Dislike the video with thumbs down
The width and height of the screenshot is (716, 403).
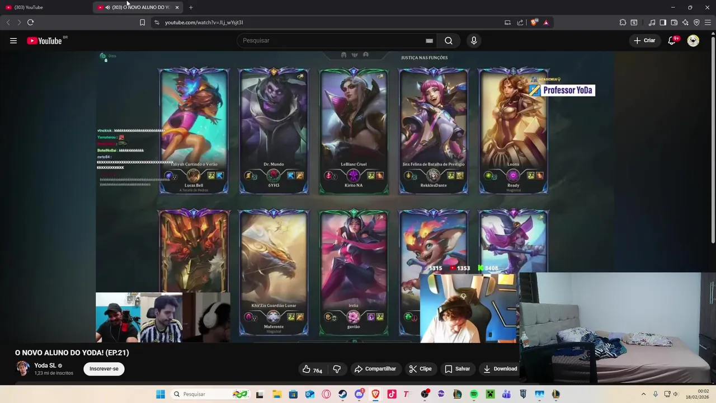[337, 369]
